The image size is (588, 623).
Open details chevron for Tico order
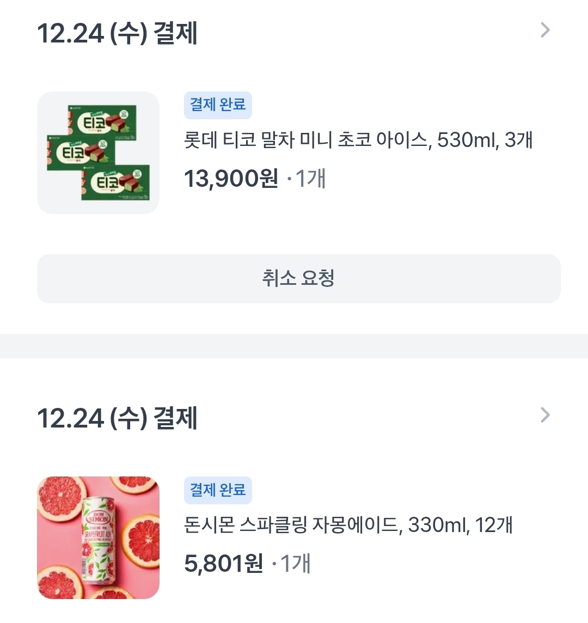pos(545,30)
